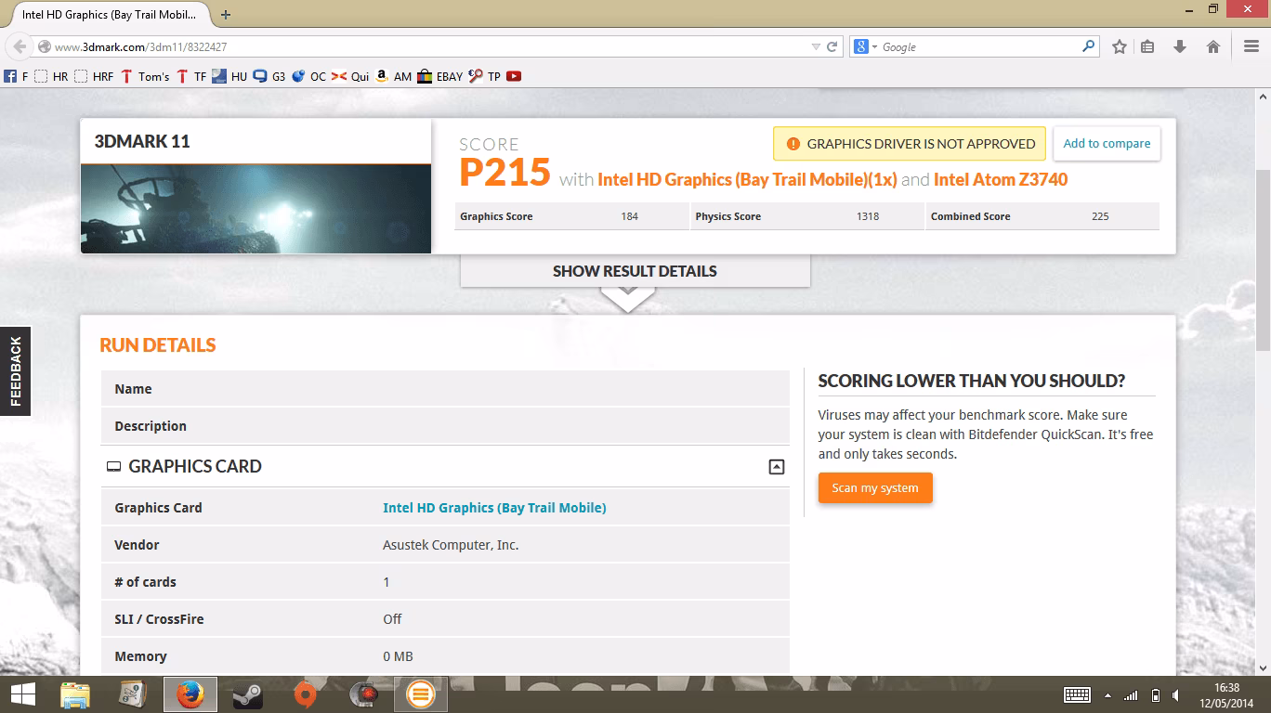The height and width of the screenshot is (713, 1271).
Task: Open the YouTube bookmark icon
Action: [514, 76]
